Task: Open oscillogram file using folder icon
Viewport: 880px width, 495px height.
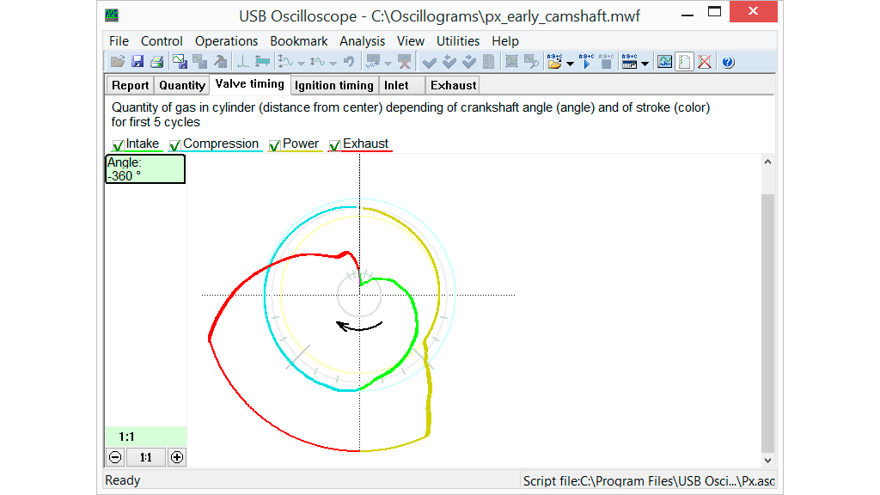Action: coord(117,62)
